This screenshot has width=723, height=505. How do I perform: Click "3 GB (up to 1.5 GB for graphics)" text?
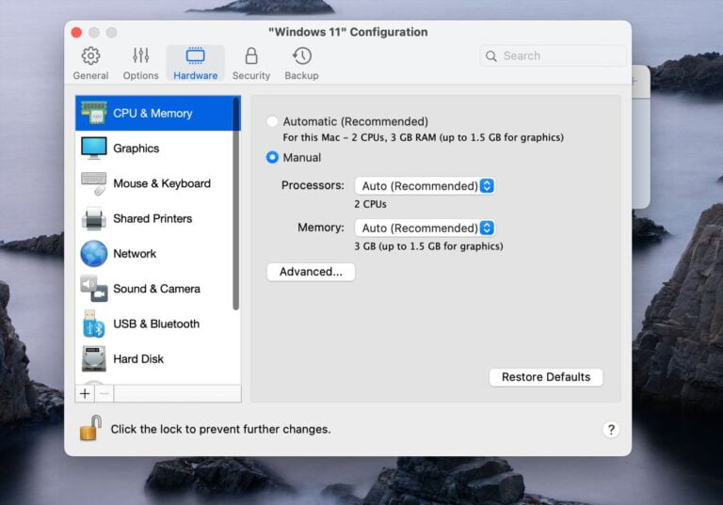click(x=428, y=246)
